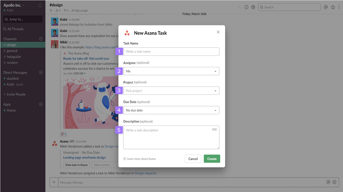The image size is (343, 192).
Task: Click Invite People in sidebar
Action: (x=15, y=94)
